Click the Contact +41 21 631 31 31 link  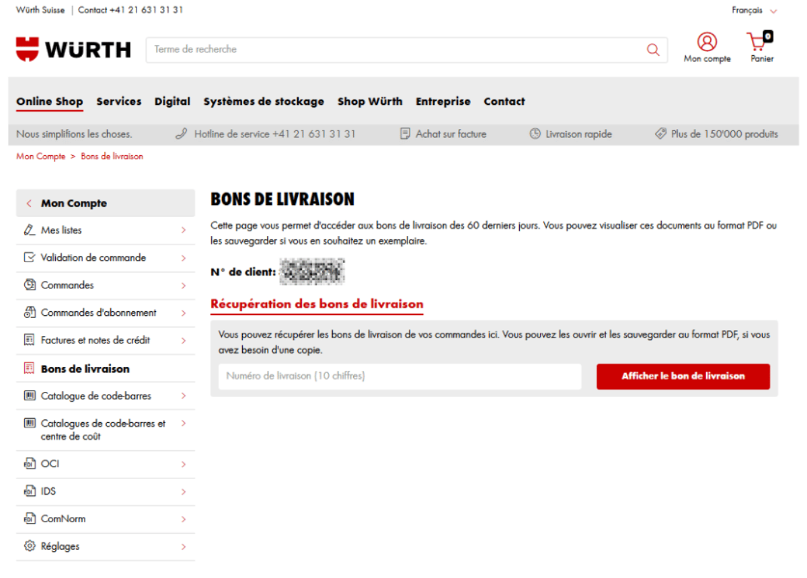point(130,10)
